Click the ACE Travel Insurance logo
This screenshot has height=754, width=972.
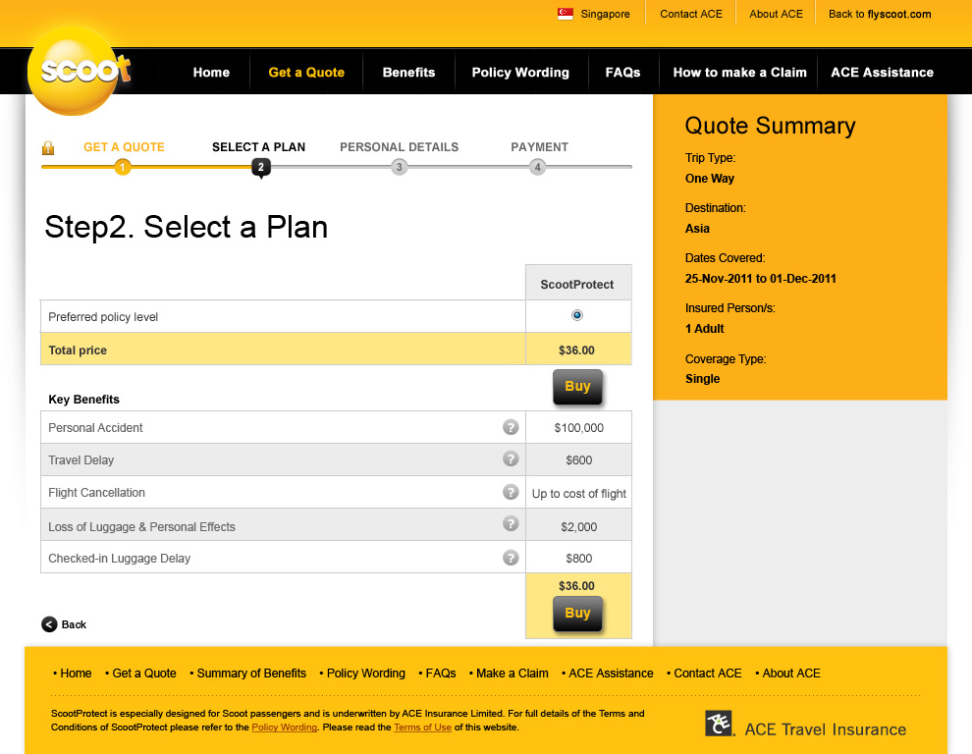(805, 727)
